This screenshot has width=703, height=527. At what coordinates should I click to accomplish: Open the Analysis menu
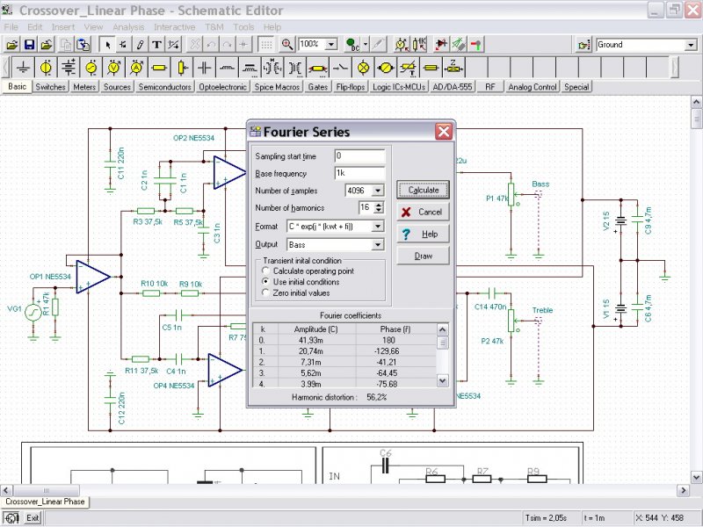click(x=128, y=27)
